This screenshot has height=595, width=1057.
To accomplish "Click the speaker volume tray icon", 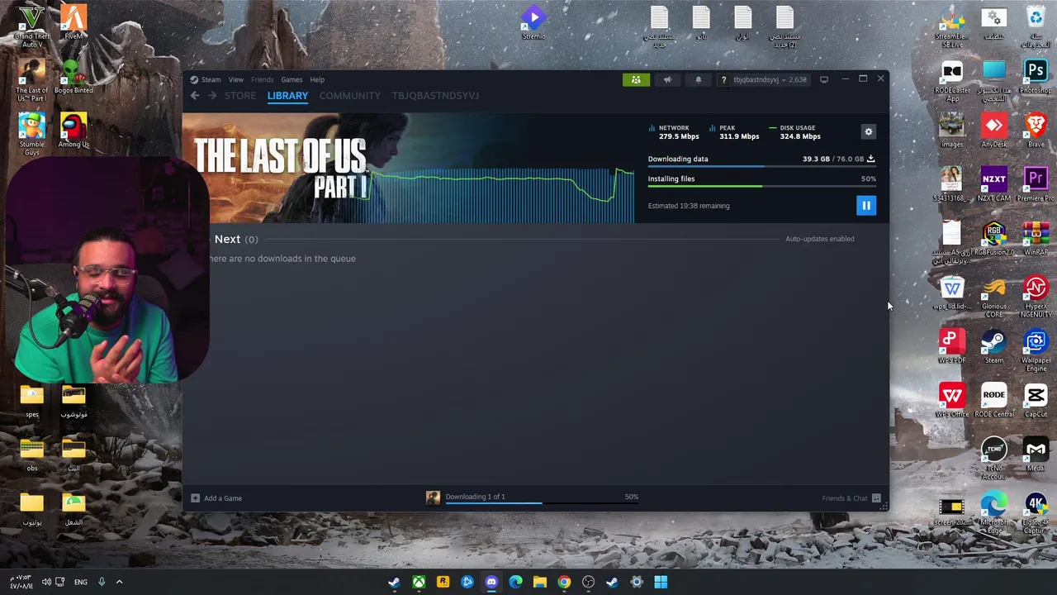I will click(x=46, y=582).
